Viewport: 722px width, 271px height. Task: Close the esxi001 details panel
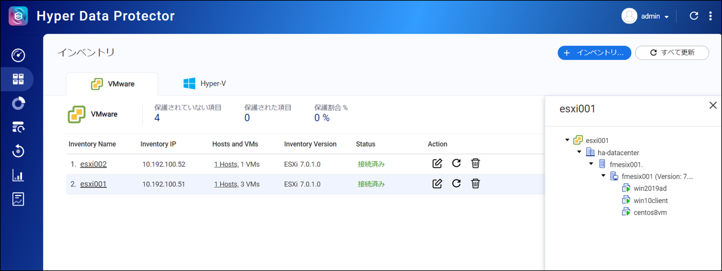tap(713, 105)
